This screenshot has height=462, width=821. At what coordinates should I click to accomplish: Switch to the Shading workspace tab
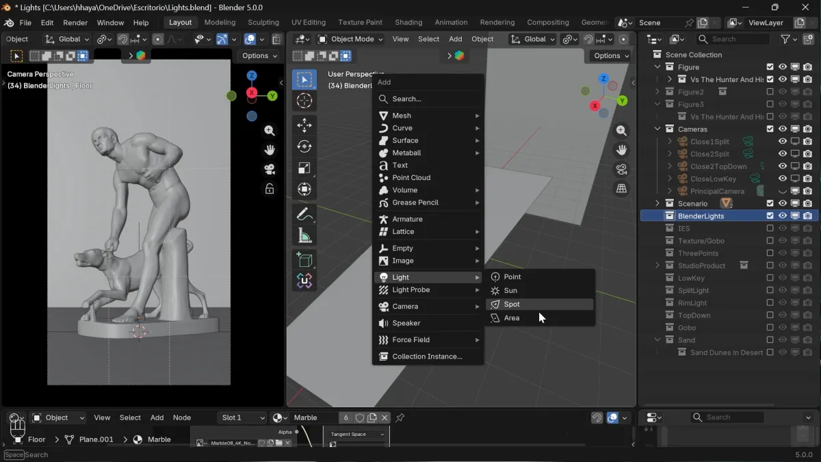click(408, 23)
